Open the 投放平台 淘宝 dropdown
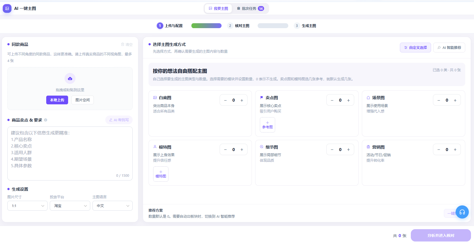The height and width of the screenshot is (242, 474). point(70,206)
